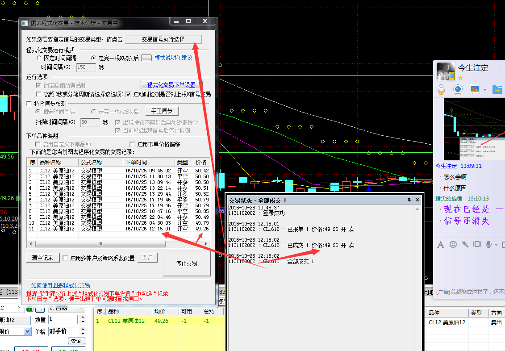Sort trade records by the 品种名称 column header

click(58, 162)
